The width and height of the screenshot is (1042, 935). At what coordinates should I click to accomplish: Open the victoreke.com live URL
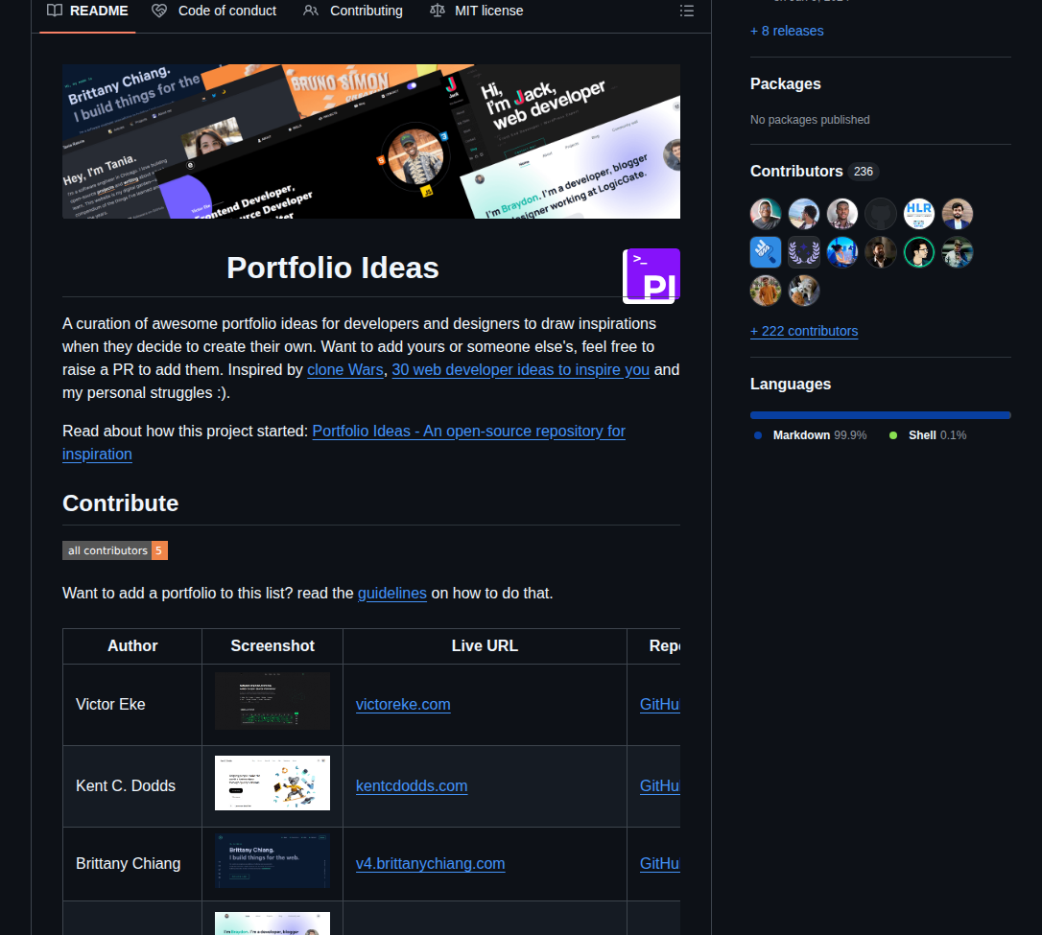coord(403,705)
